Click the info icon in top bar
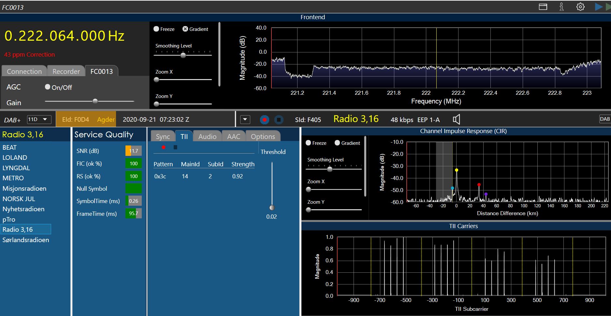This screenshot has width=611, height=316. (561, 7)
